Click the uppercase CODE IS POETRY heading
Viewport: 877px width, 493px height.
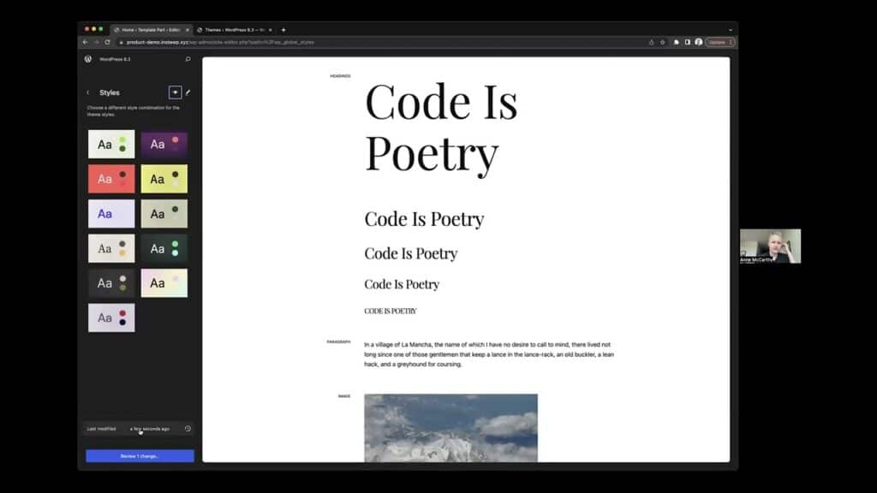click(x=391, y=311)
